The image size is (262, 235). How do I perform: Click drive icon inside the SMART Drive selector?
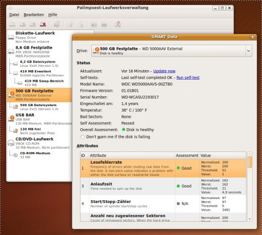[96, 50]
